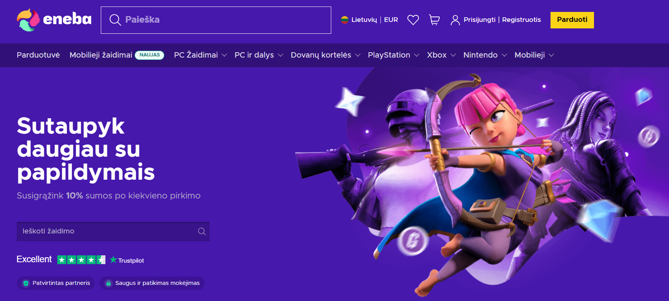Open Mobilieji žaidimai new section
The image size is (669, 301).
click(x=101, y=55)
